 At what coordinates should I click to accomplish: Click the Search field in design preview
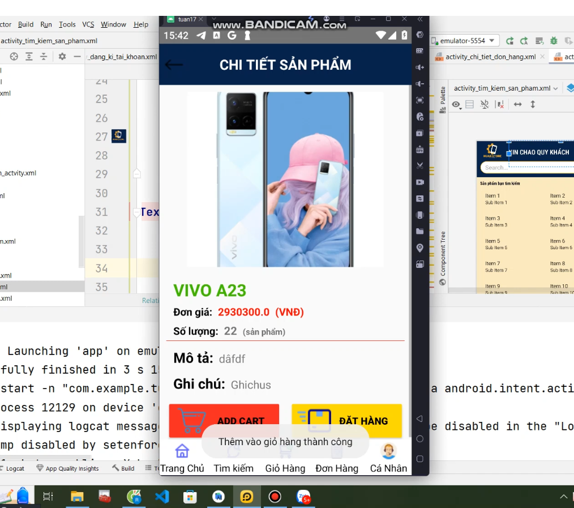pos(527,168)
